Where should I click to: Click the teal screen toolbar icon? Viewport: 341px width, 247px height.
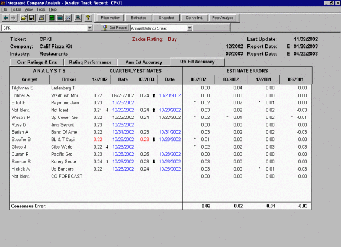(x=60, y=18)
